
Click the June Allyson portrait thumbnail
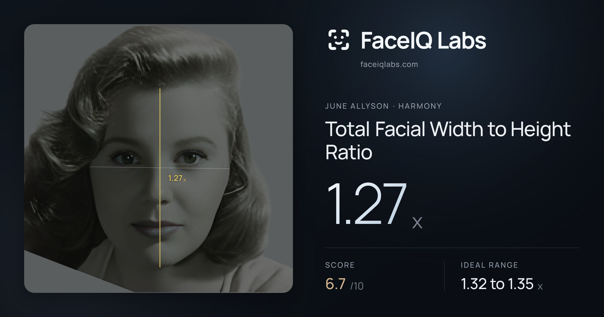click(x=159, y=158)
